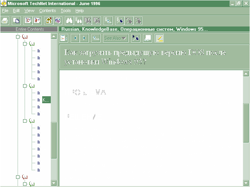
Task: Click the first green book icon in tree
Action: (32, 44)
